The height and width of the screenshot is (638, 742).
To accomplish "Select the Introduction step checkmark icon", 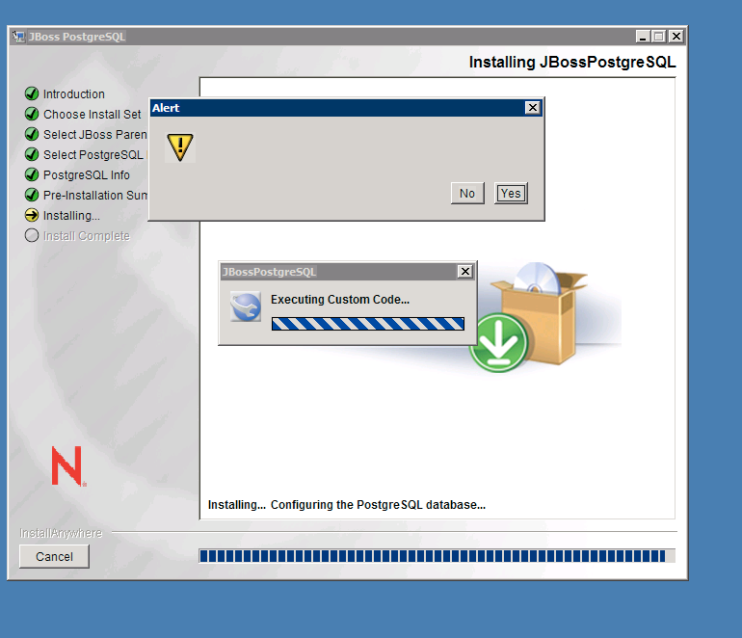I will (32, 93).
